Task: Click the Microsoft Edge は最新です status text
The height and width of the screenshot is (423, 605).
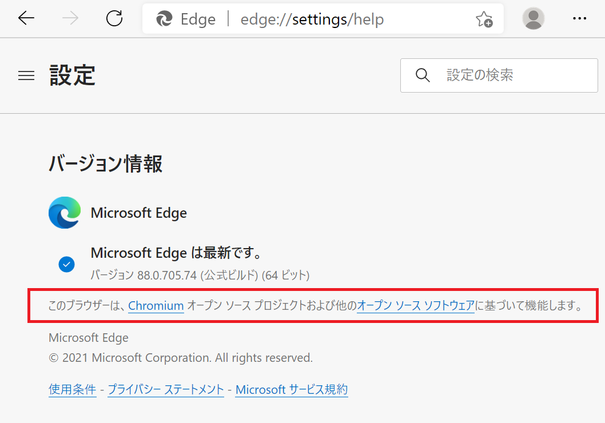Action: (x=177, y=253)
